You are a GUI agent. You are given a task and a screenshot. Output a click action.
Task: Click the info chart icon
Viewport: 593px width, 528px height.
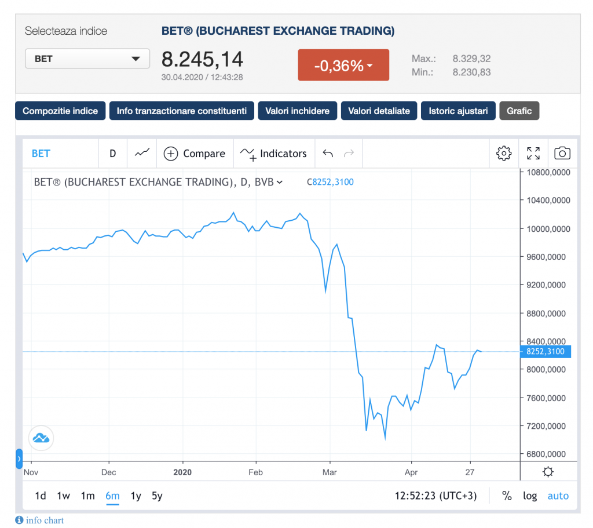coord(19,520)
